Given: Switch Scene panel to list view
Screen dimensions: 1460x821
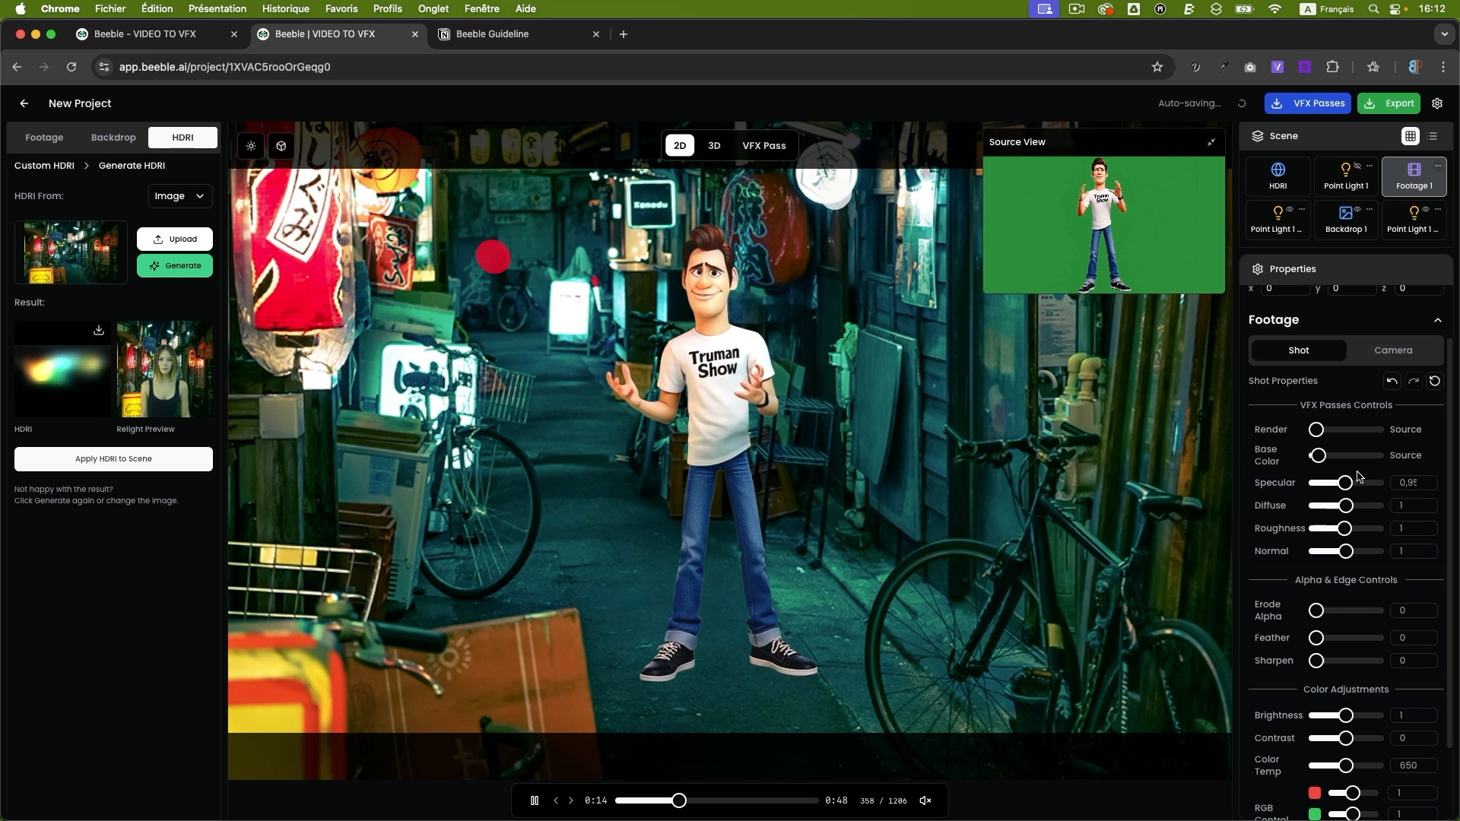Looking at the screenshot, I should tap(1433, 136).
